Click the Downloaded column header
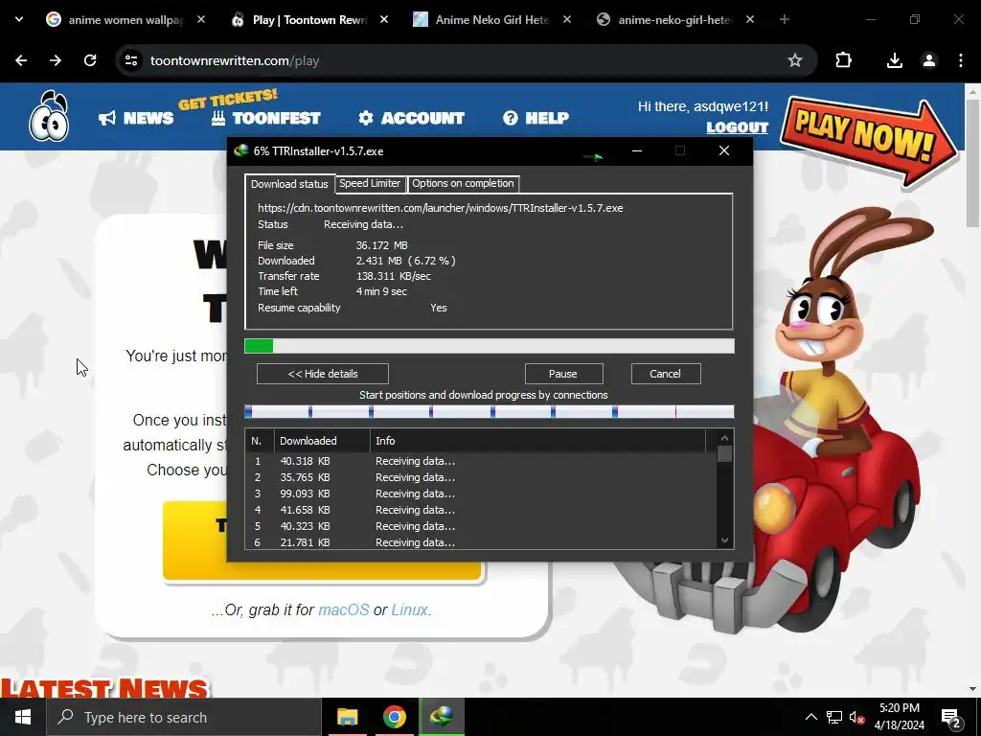Viewport: 981px width, 736px height. click(x=322, y=441)
